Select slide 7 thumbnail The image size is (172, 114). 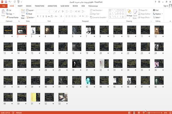coord(90,30)
